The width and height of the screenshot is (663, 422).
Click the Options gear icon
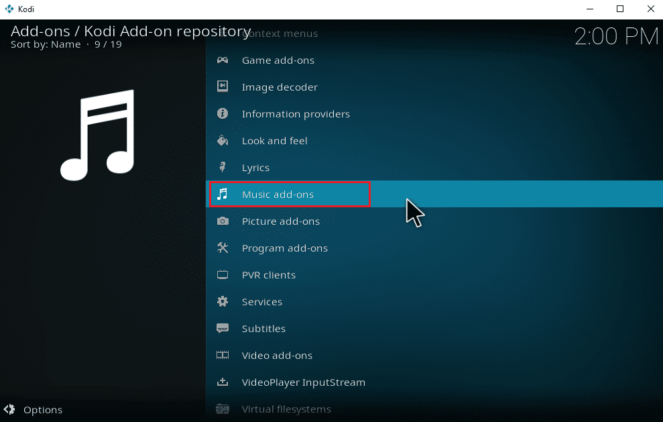(9, 409)
